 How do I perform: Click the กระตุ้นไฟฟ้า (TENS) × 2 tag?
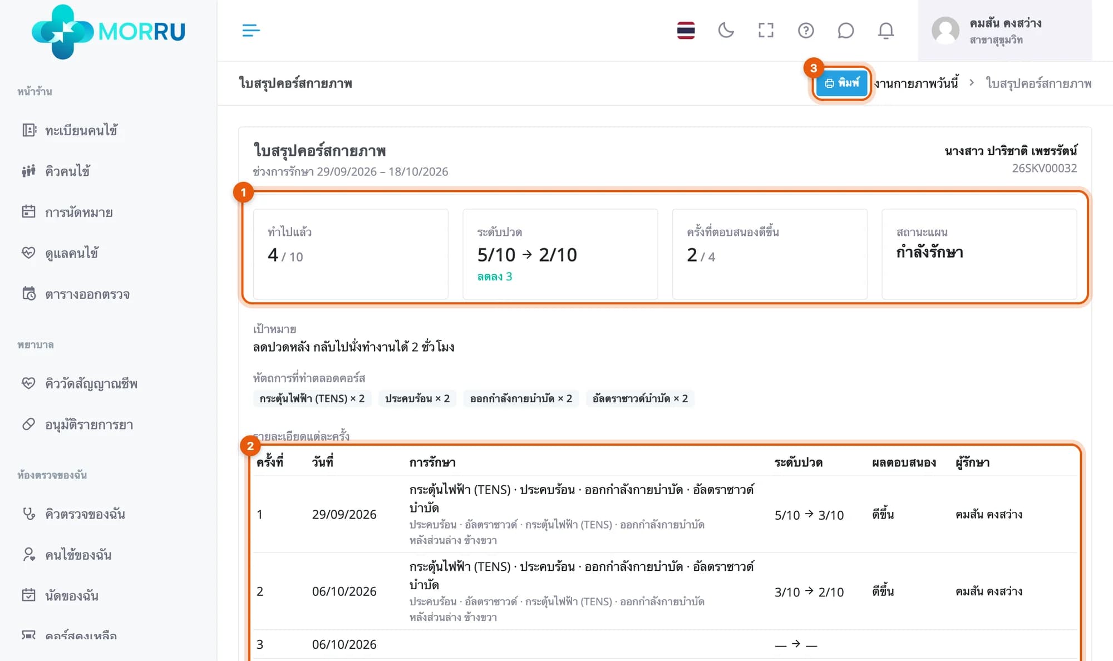click(312, 398)
